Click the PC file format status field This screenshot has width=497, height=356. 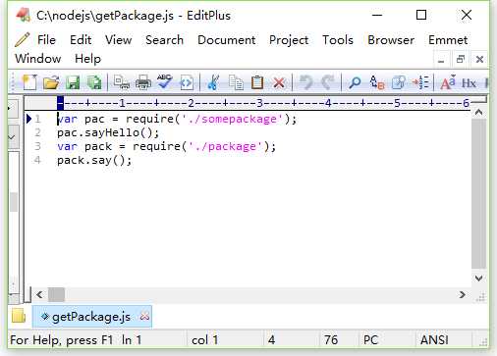(x=370, y=340)
